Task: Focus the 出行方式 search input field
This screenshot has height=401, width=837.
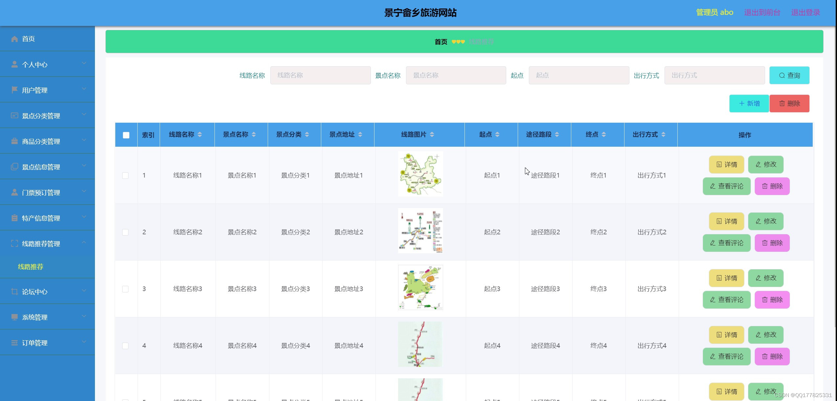Action: [714, 75]
